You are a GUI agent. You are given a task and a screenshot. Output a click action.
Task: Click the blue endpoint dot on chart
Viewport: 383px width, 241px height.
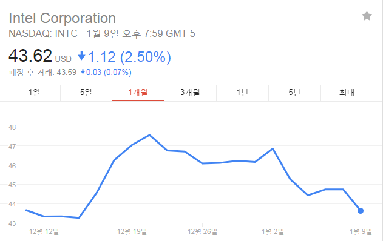[x=361, y=211]
